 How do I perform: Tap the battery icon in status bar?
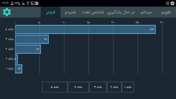click(x=12, y=3)
